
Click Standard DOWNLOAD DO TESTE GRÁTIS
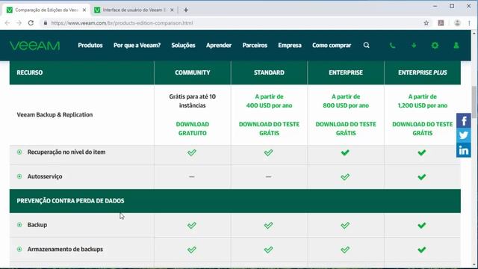pos(269,129)
